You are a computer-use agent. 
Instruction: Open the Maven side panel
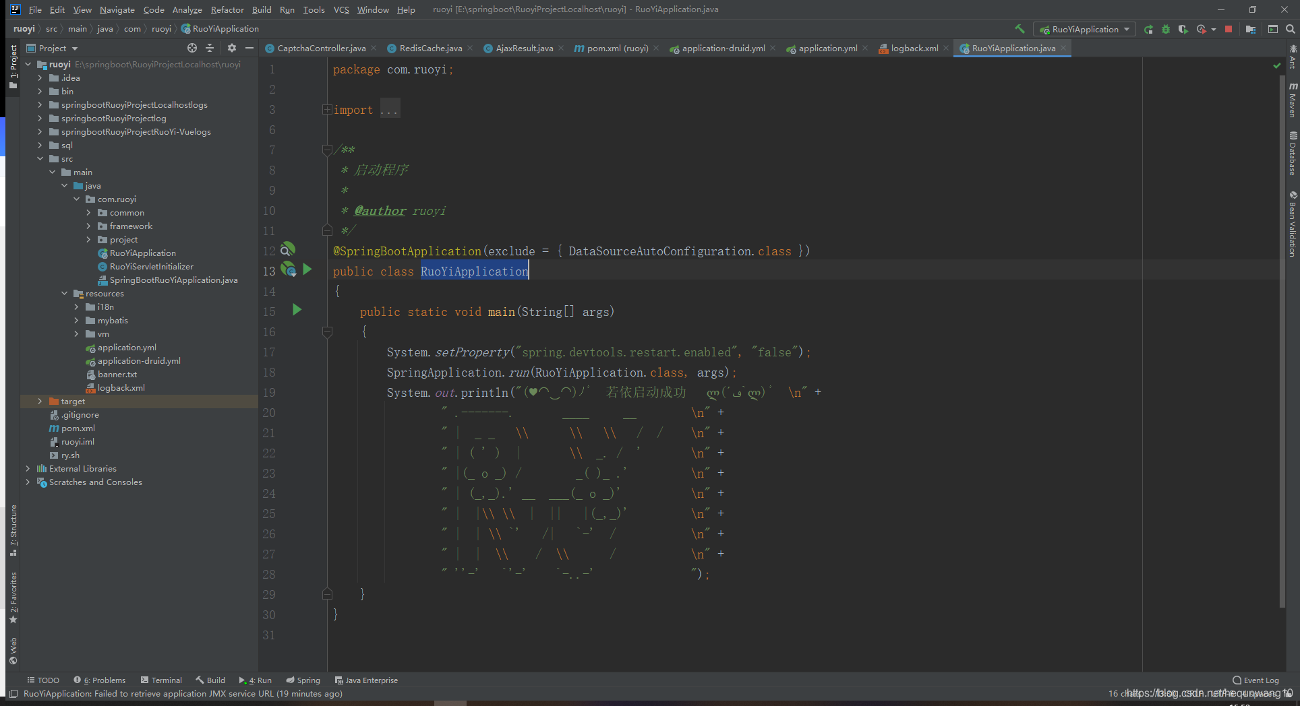pos(1293,100)
